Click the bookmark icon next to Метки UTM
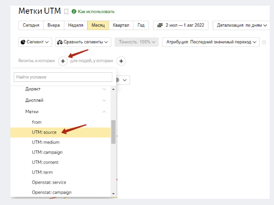 pyautogui.click(x=66, y=12)
